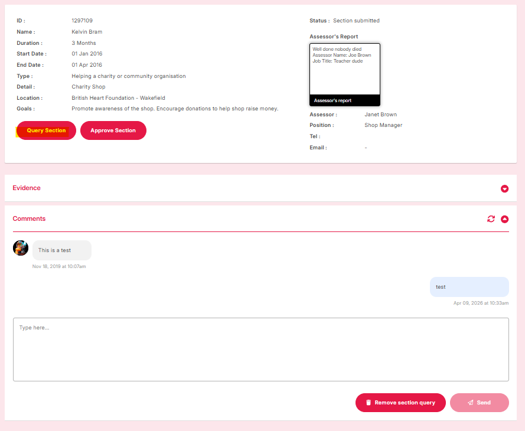
Task: Click the name Kelvin Bram
Action: (x=87, y=32)
